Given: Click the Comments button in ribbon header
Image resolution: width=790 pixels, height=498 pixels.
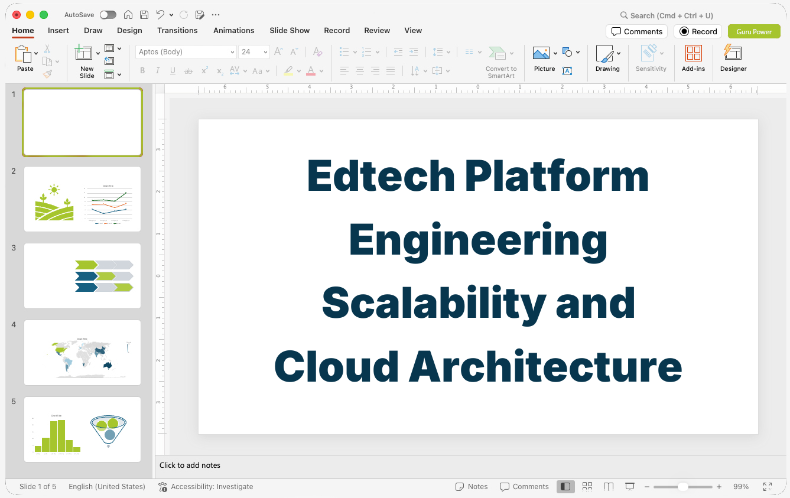Looking at the screenshot, I should (636, 31).
